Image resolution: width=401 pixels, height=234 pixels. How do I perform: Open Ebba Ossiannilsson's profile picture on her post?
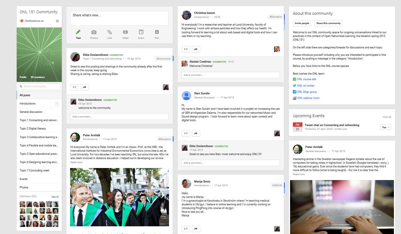coord(75,57)
